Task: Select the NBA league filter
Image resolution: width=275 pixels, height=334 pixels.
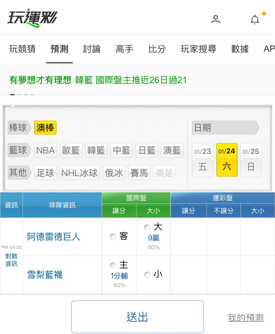Action: 46,150
